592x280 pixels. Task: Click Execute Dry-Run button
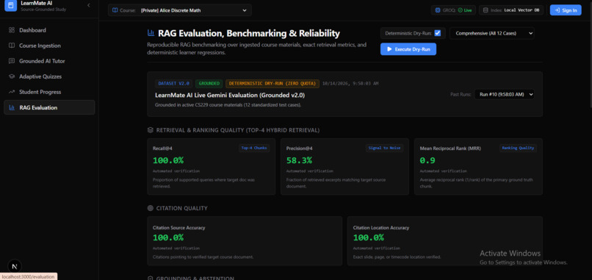408,49
